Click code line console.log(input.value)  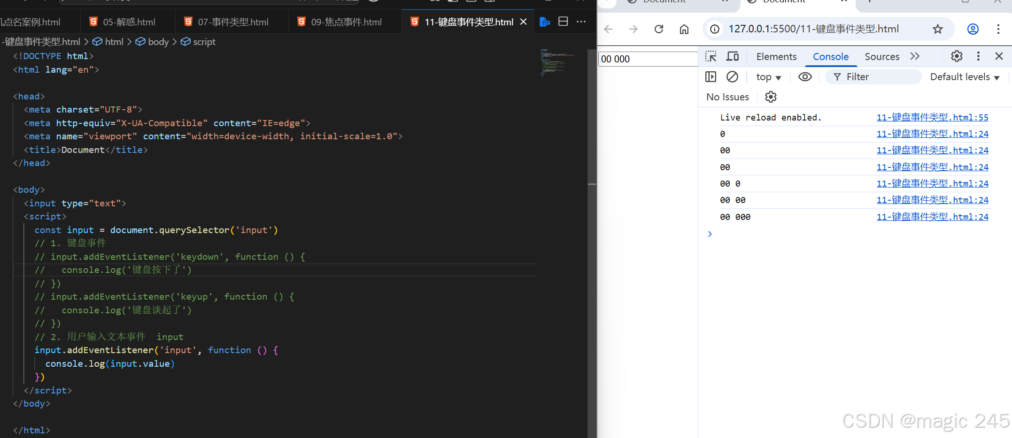110,363
